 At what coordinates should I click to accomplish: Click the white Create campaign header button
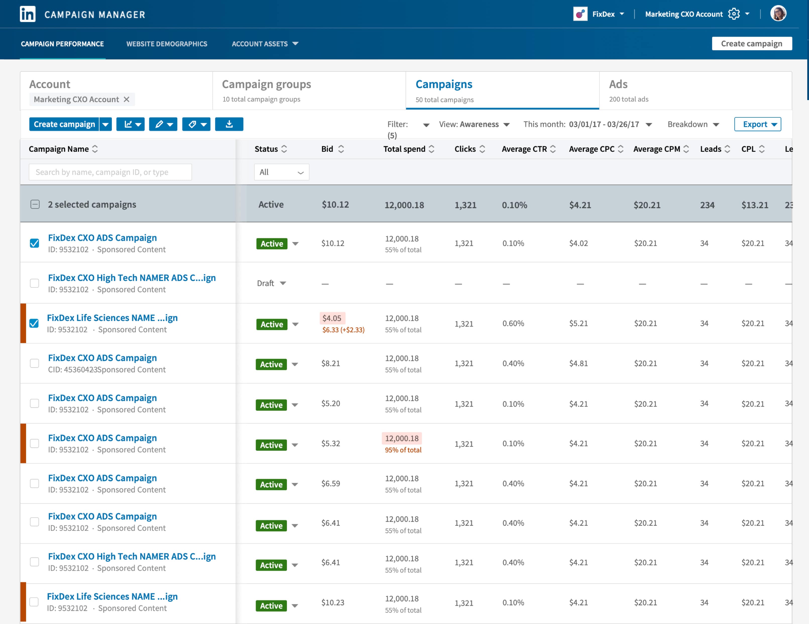pyautogui.click(x=752, y=43)
